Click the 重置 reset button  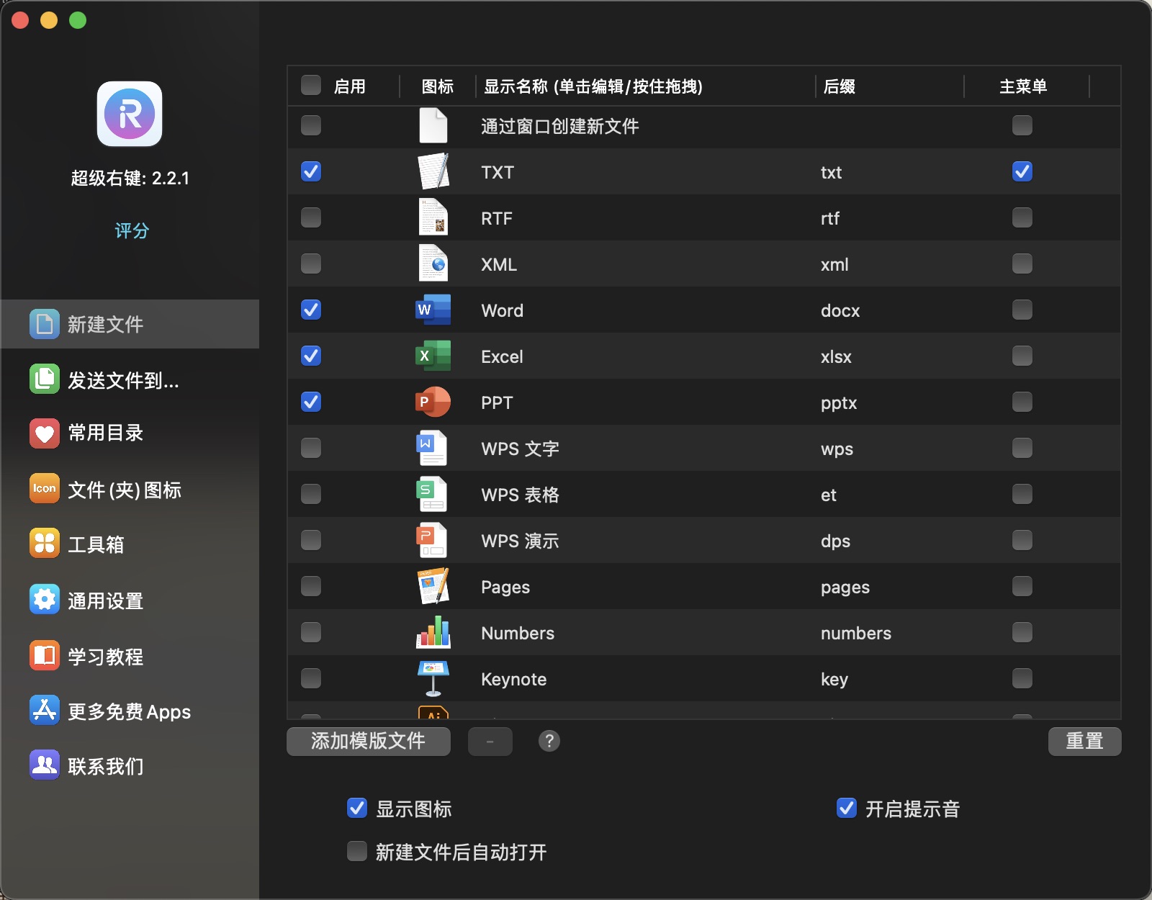click(1084, 741)
